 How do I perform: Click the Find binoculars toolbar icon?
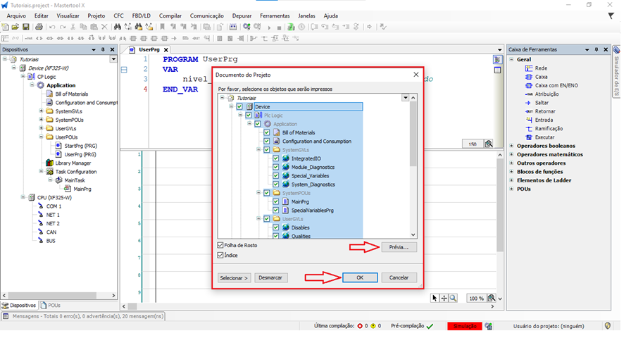118,27
